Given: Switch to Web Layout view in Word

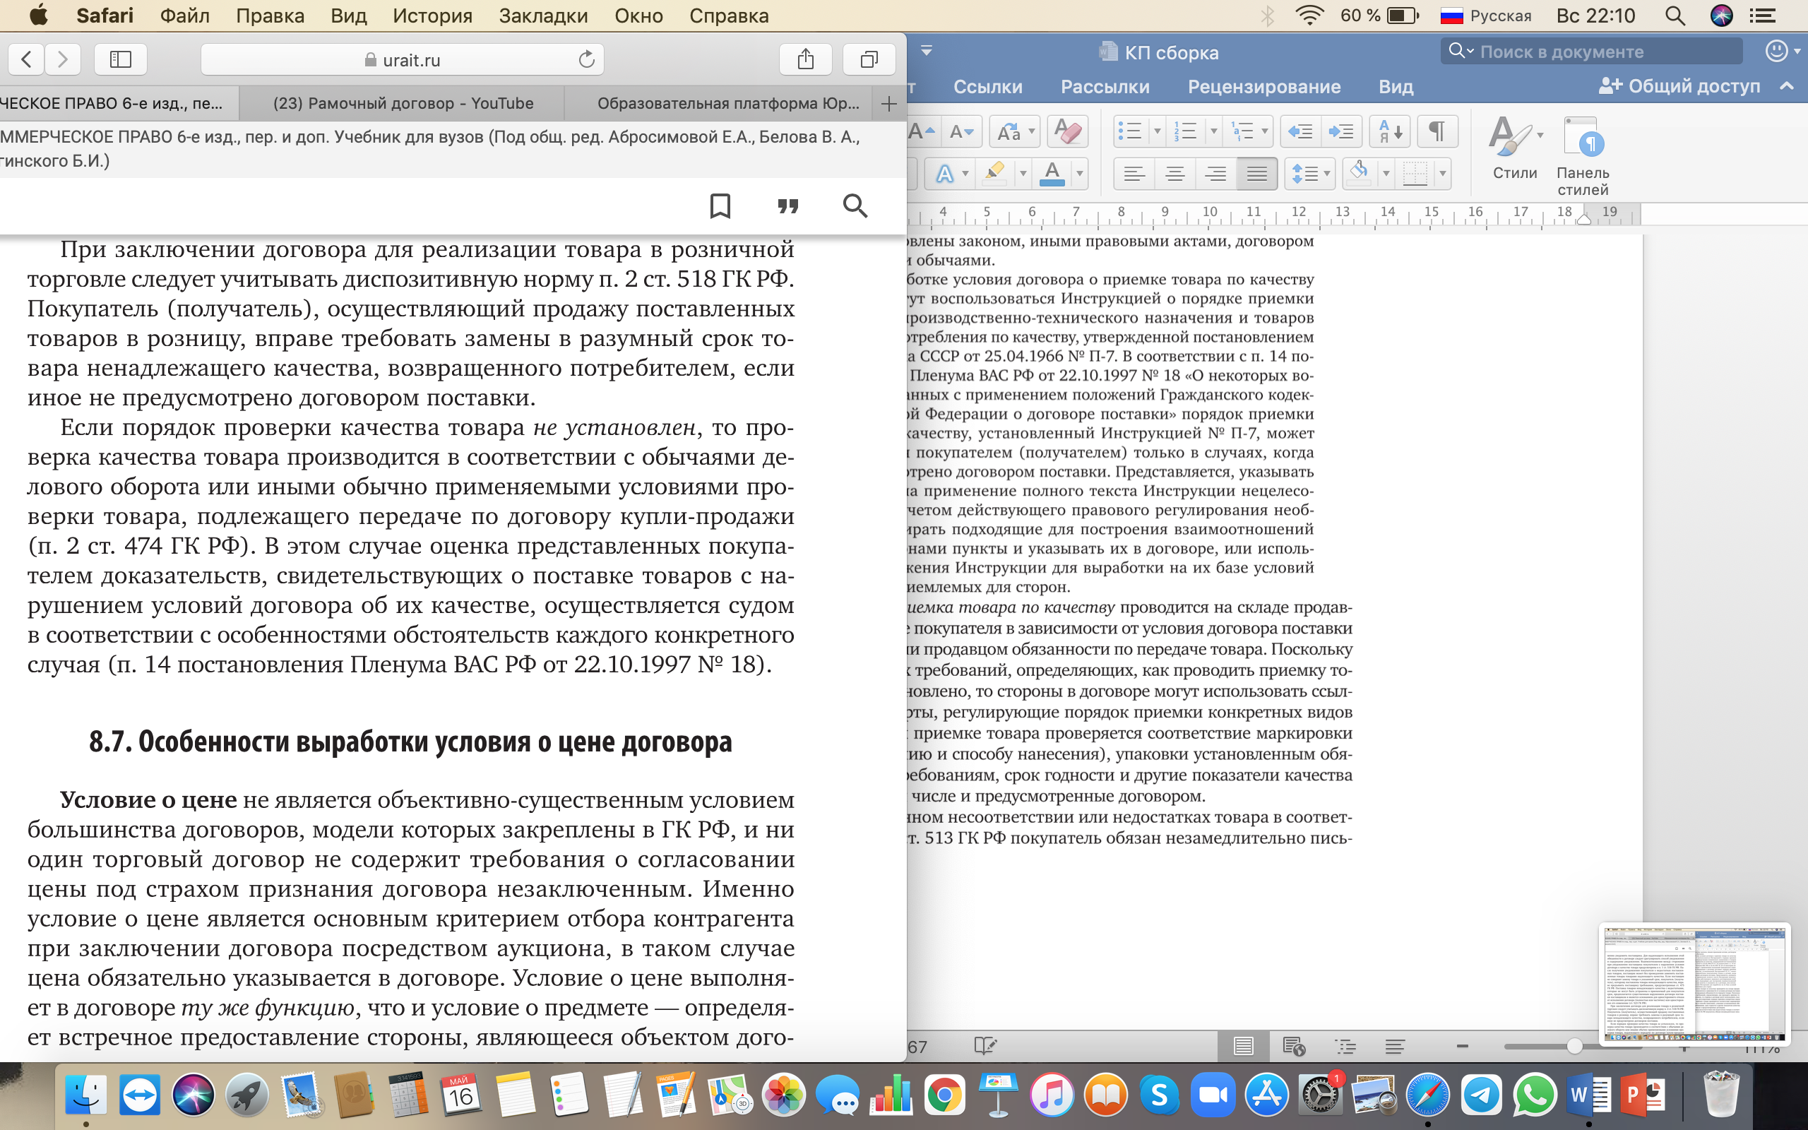Looking at the screenshot, I should pyautogui.click(x=1293, y=1046).
